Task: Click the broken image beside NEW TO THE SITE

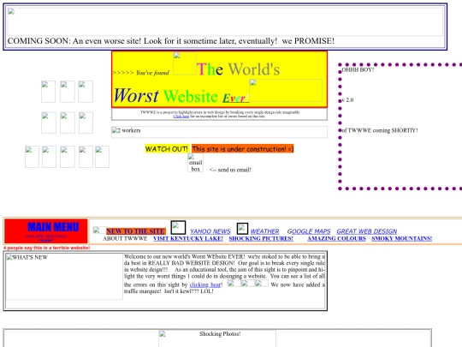Action: pyautogui.click(x=99, y=230)
